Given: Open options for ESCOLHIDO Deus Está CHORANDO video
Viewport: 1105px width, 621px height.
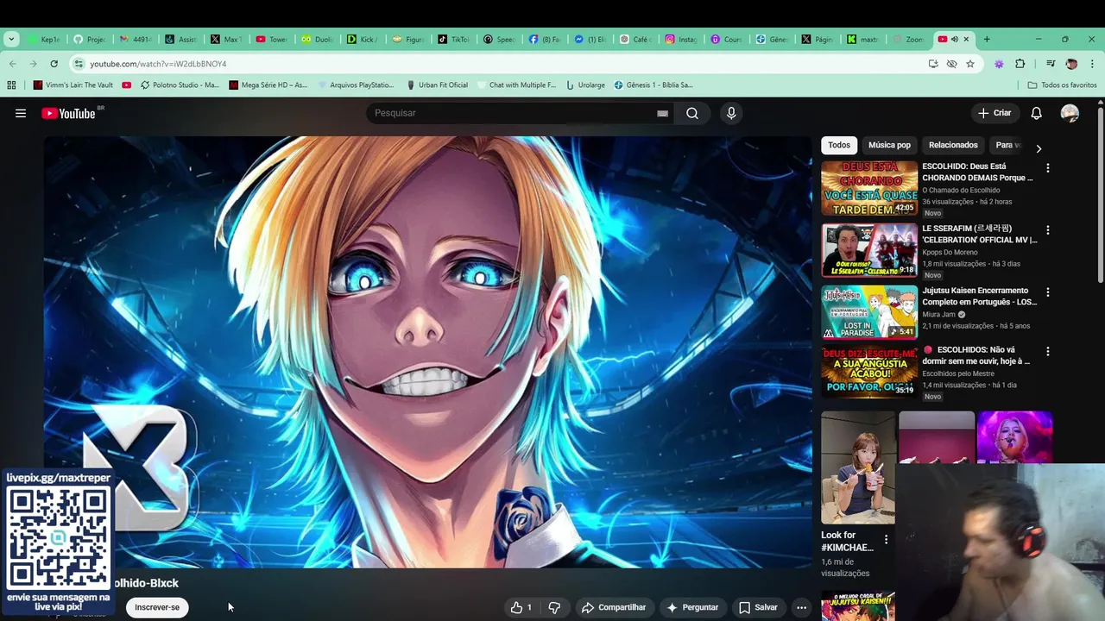Looking at the screenshot, I should click(1047, 168).
